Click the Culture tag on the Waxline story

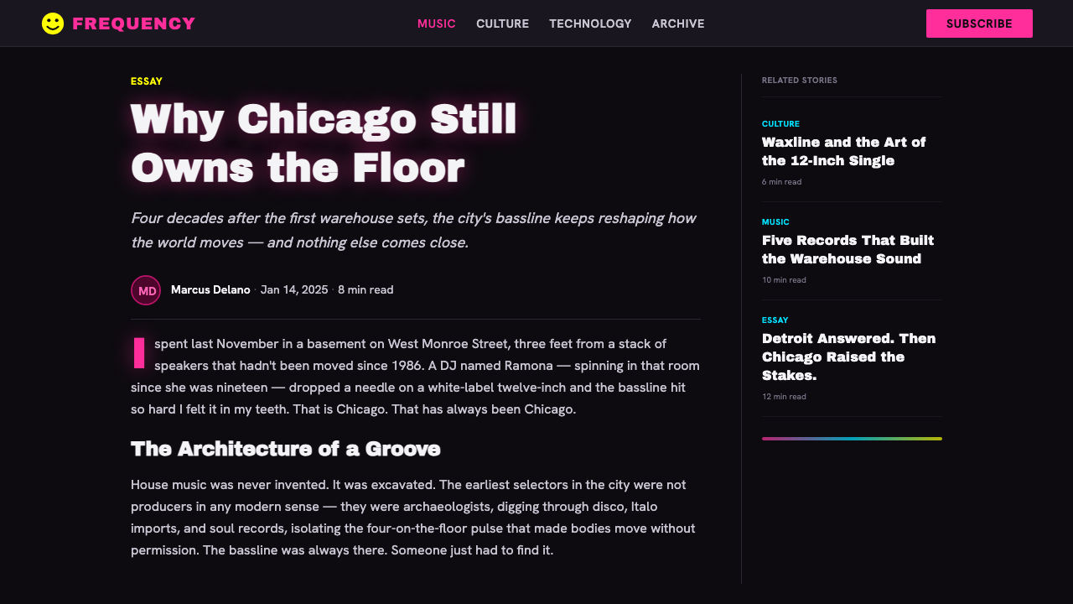click(x=780, y=124)
